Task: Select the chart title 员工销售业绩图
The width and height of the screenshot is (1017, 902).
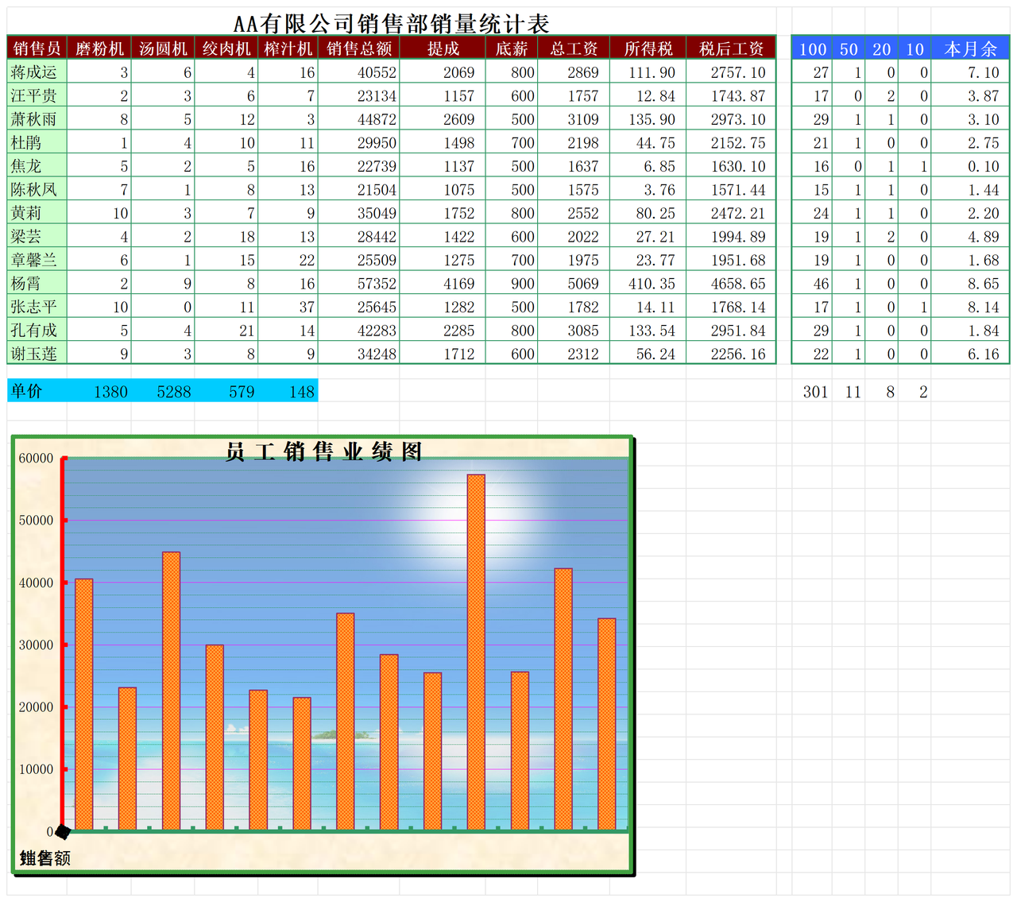Action: click(x=323, y=451)
